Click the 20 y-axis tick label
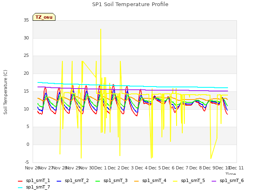This screenshot has width=261, height=195. [26, 73]
